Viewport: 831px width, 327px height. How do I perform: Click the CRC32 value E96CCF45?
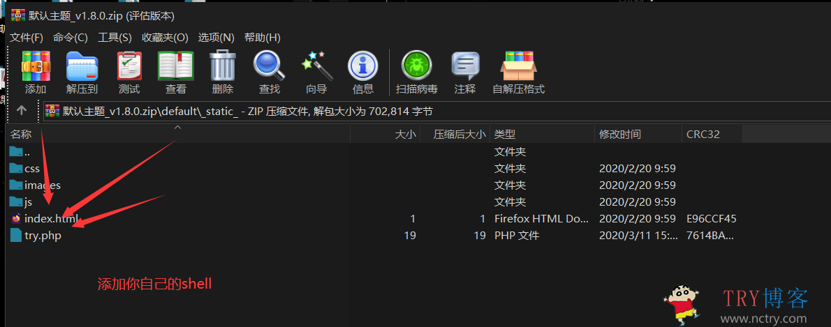pos(711,218)
